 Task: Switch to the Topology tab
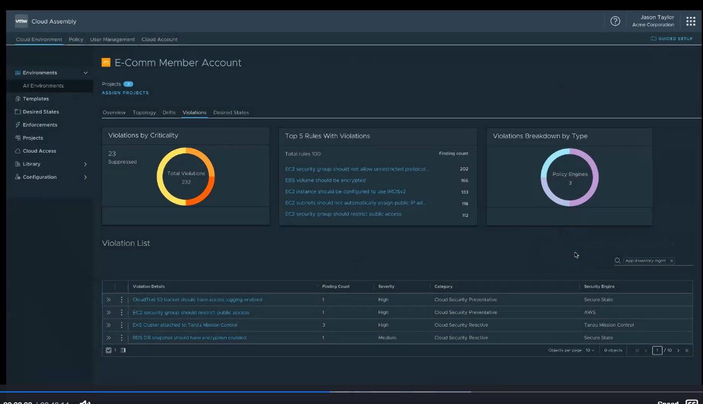coord(144,113)
